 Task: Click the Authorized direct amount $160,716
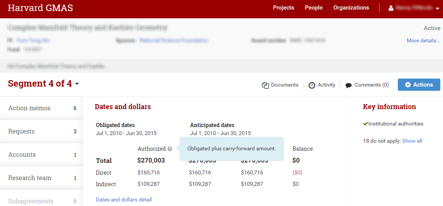click(149, 172)
